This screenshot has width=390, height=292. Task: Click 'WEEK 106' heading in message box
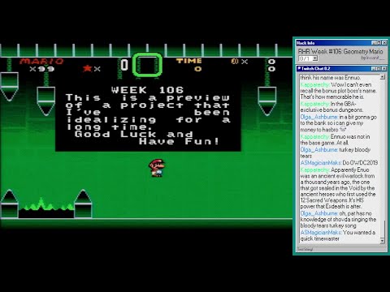click(x=147, y=90)
